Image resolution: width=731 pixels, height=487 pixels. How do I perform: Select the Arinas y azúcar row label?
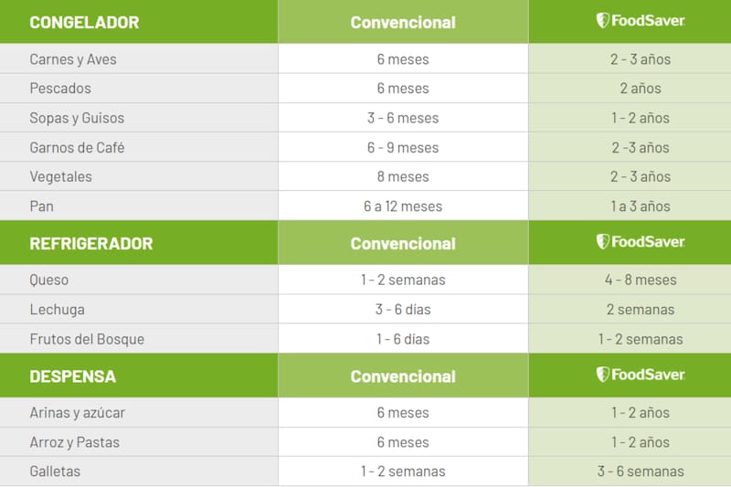tap(78, 413)
